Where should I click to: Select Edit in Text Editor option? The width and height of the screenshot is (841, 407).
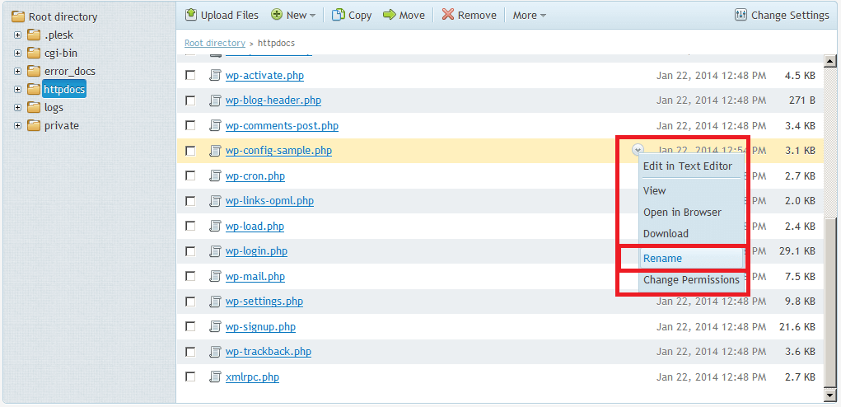tap(687, 166)
